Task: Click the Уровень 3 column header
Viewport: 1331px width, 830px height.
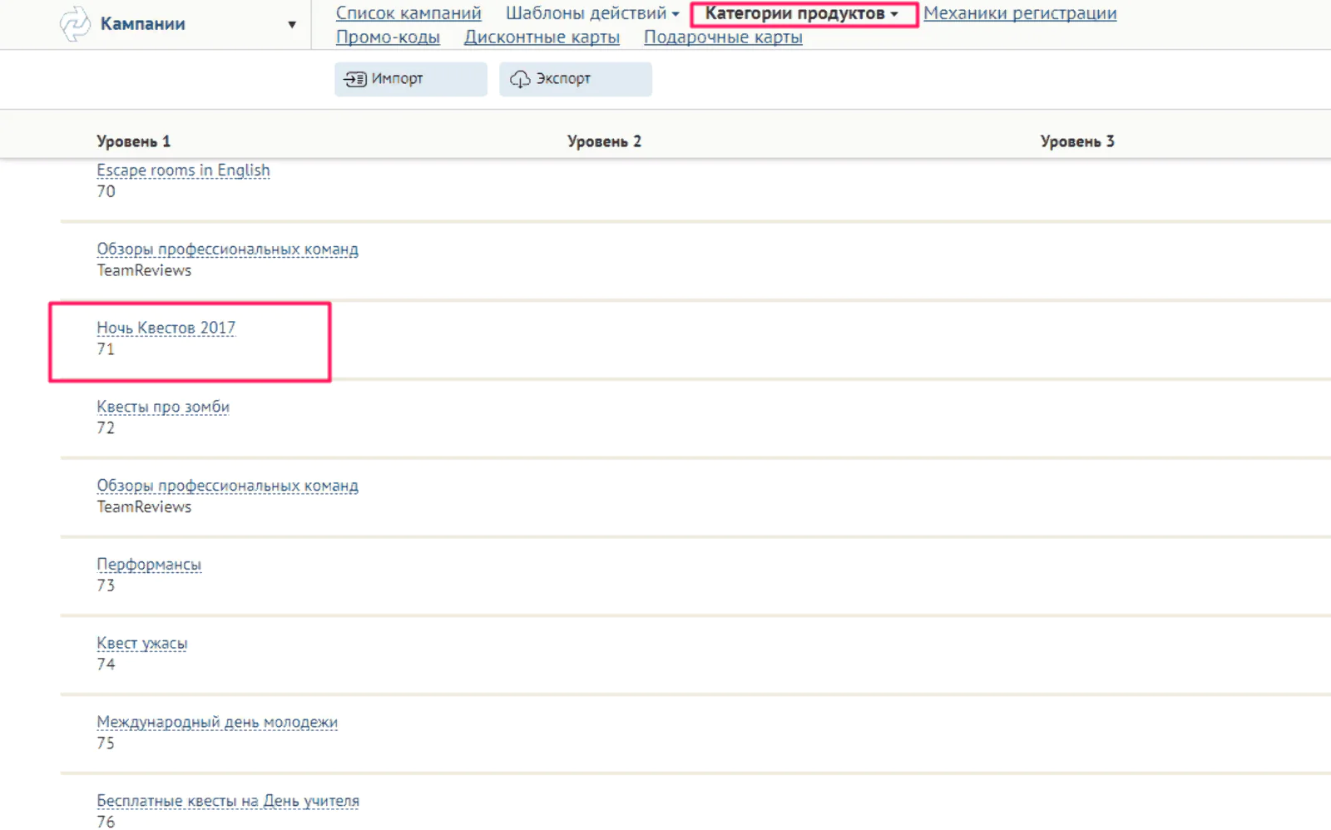Action: pyautogui.click(x=1077, y=141)
